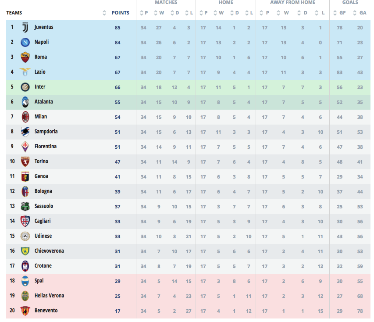Sort table using the TEAMS sort arrows
The width and height of the screenshot is (374, 322).
[104, 13]
